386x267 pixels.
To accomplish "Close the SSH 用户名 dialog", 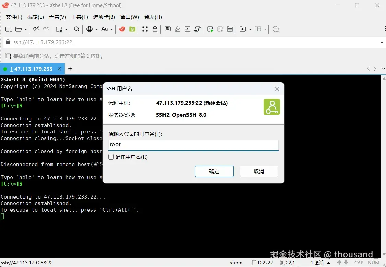I will point(277,89).
